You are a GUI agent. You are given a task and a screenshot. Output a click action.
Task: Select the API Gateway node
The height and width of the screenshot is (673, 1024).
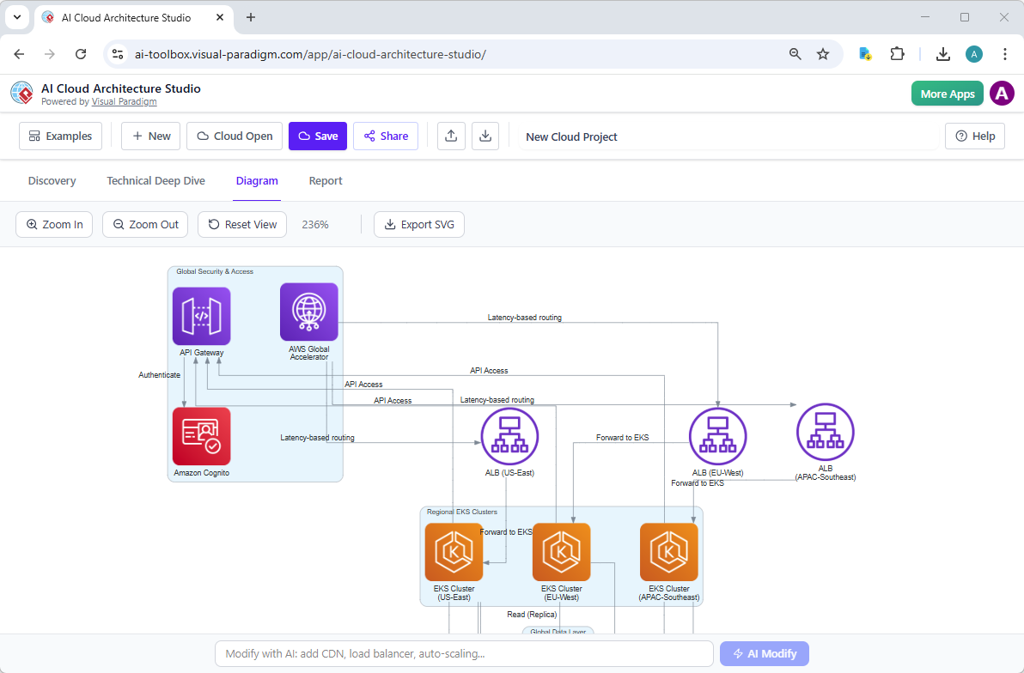click(x=201, y=316)
